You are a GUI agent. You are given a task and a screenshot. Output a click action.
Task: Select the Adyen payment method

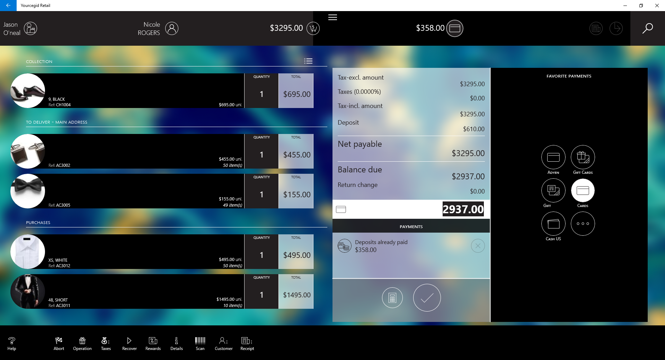(x=553, y=157)
